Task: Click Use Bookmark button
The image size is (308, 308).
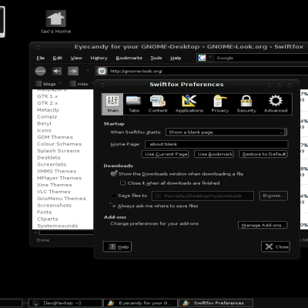Action: pyautogui.click(x=214, y=154)
